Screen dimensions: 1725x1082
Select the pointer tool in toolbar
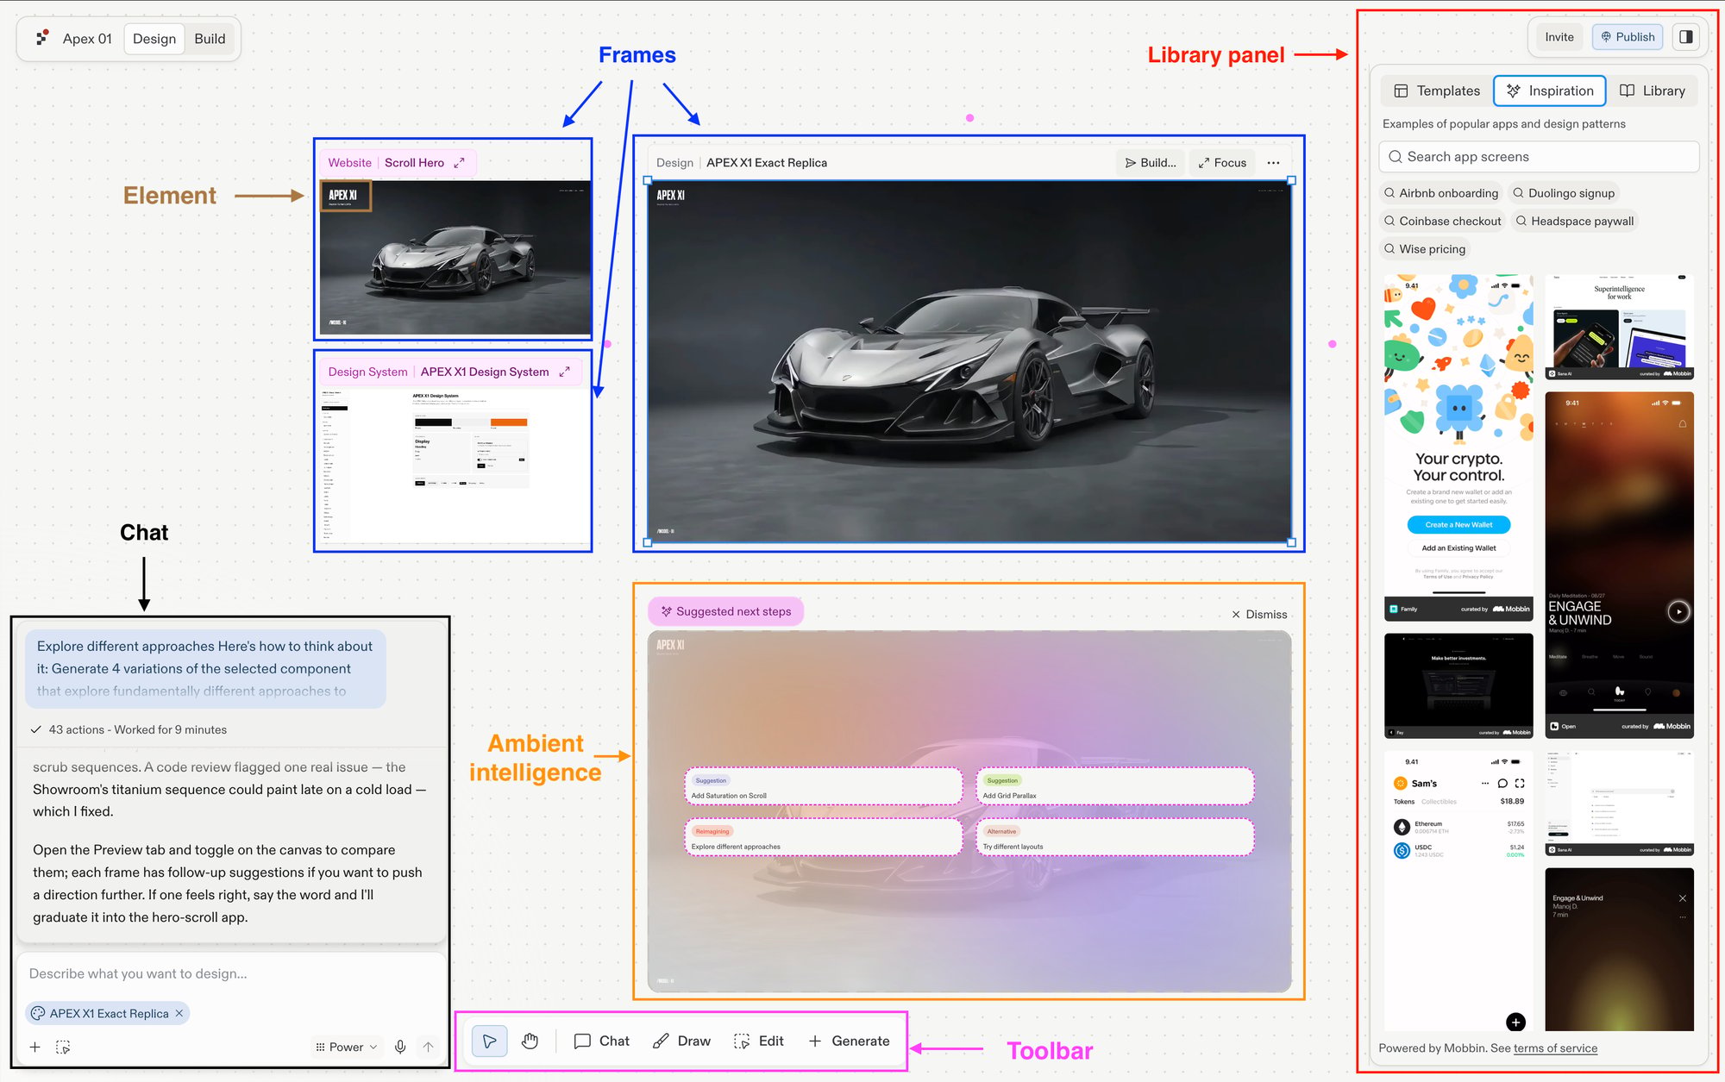tap(489, 1041)
